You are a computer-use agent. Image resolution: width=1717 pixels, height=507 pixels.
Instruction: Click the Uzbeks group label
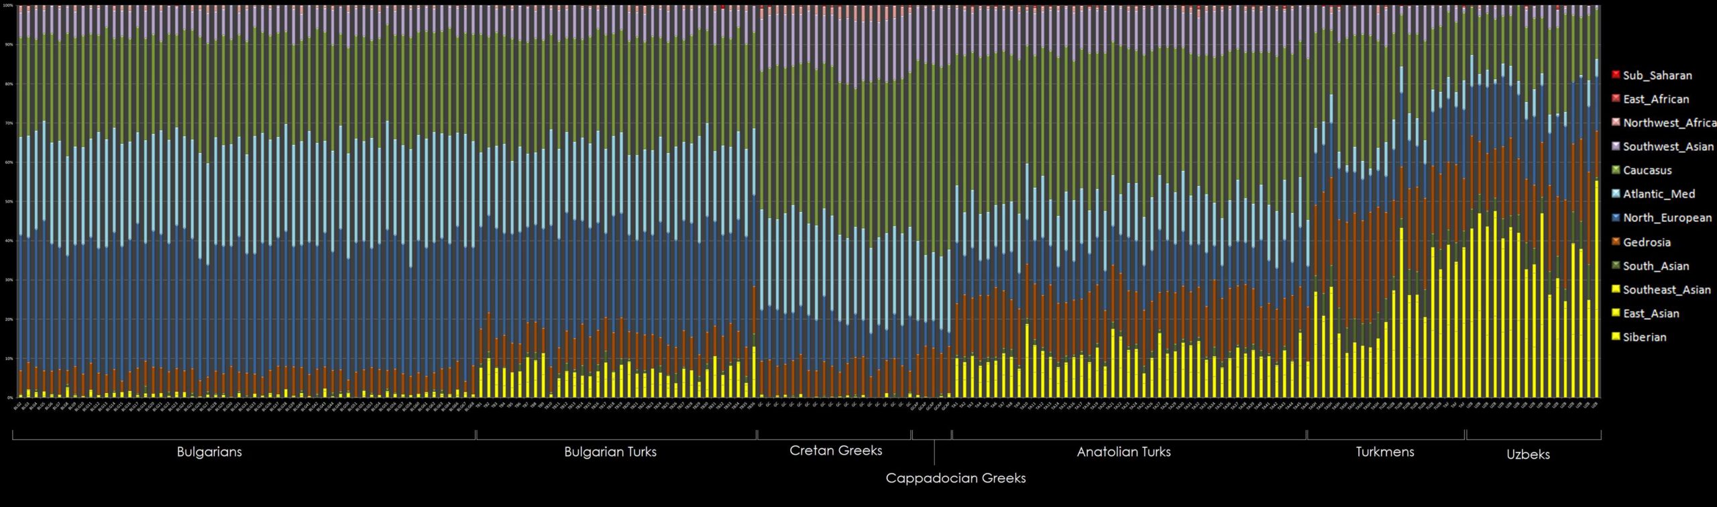(x=1528, y=455)
